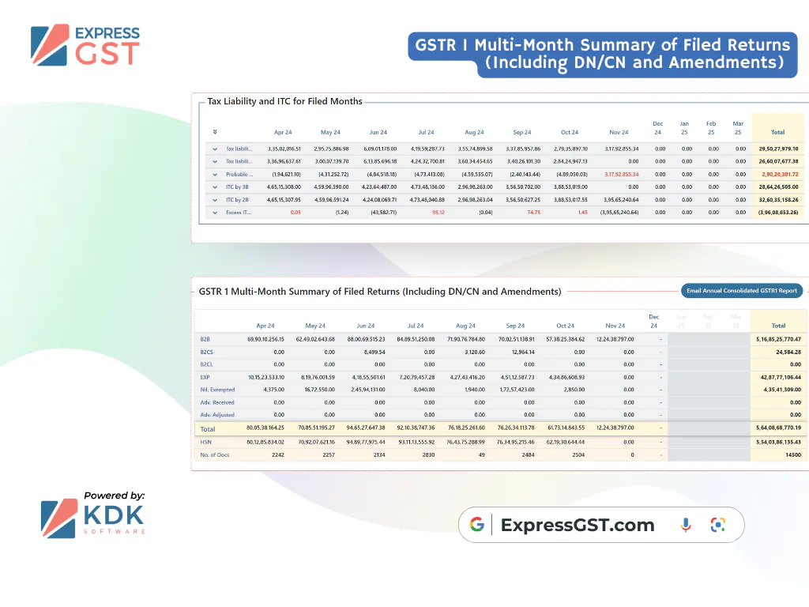The width and height of the screenshot is (809, 607).
Task: Expand the ITC by 3B row chevron
Action: (x=215, y=187)
